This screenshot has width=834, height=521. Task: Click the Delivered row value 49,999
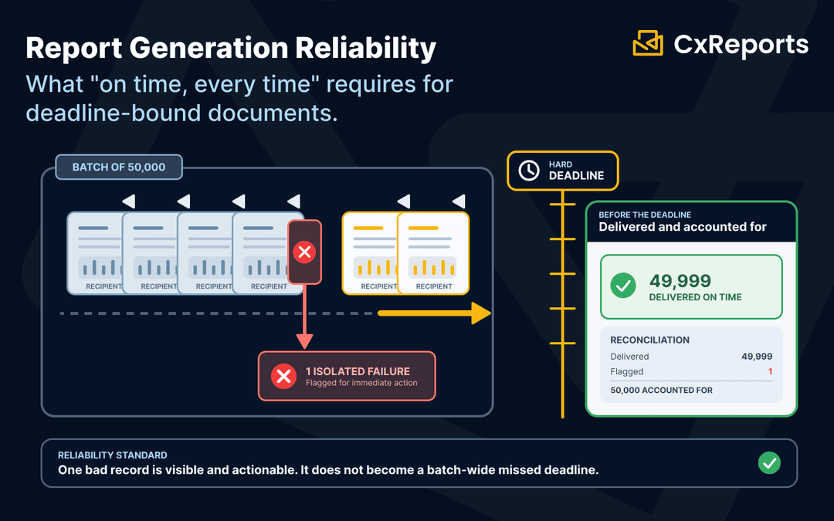[757, 356]
